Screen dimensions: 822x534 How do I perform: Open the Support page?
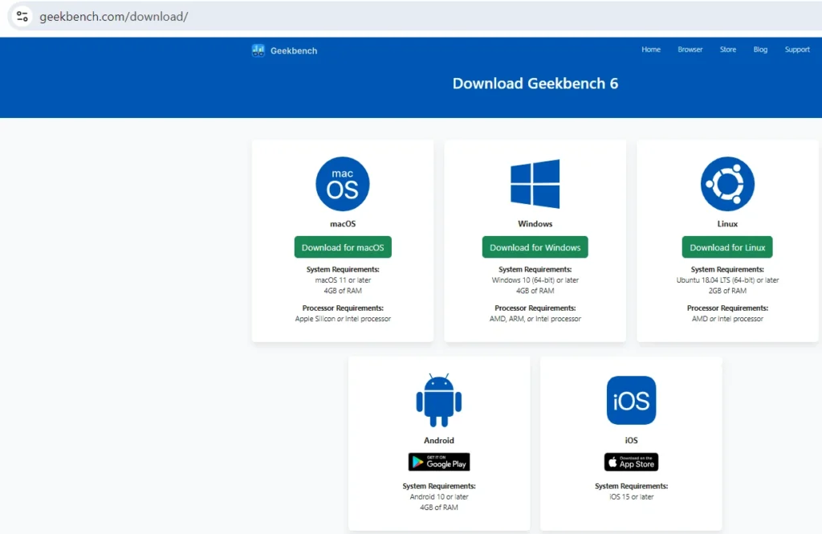(797, 49)
